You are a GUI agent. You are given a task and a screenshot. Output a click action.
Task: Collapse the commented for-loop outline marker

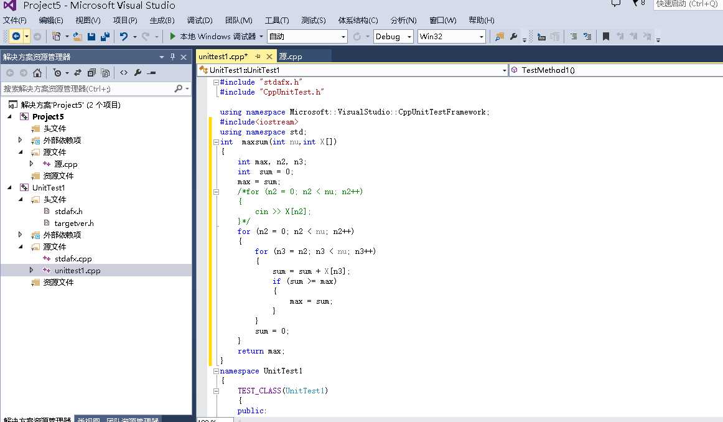click(216, 192)
